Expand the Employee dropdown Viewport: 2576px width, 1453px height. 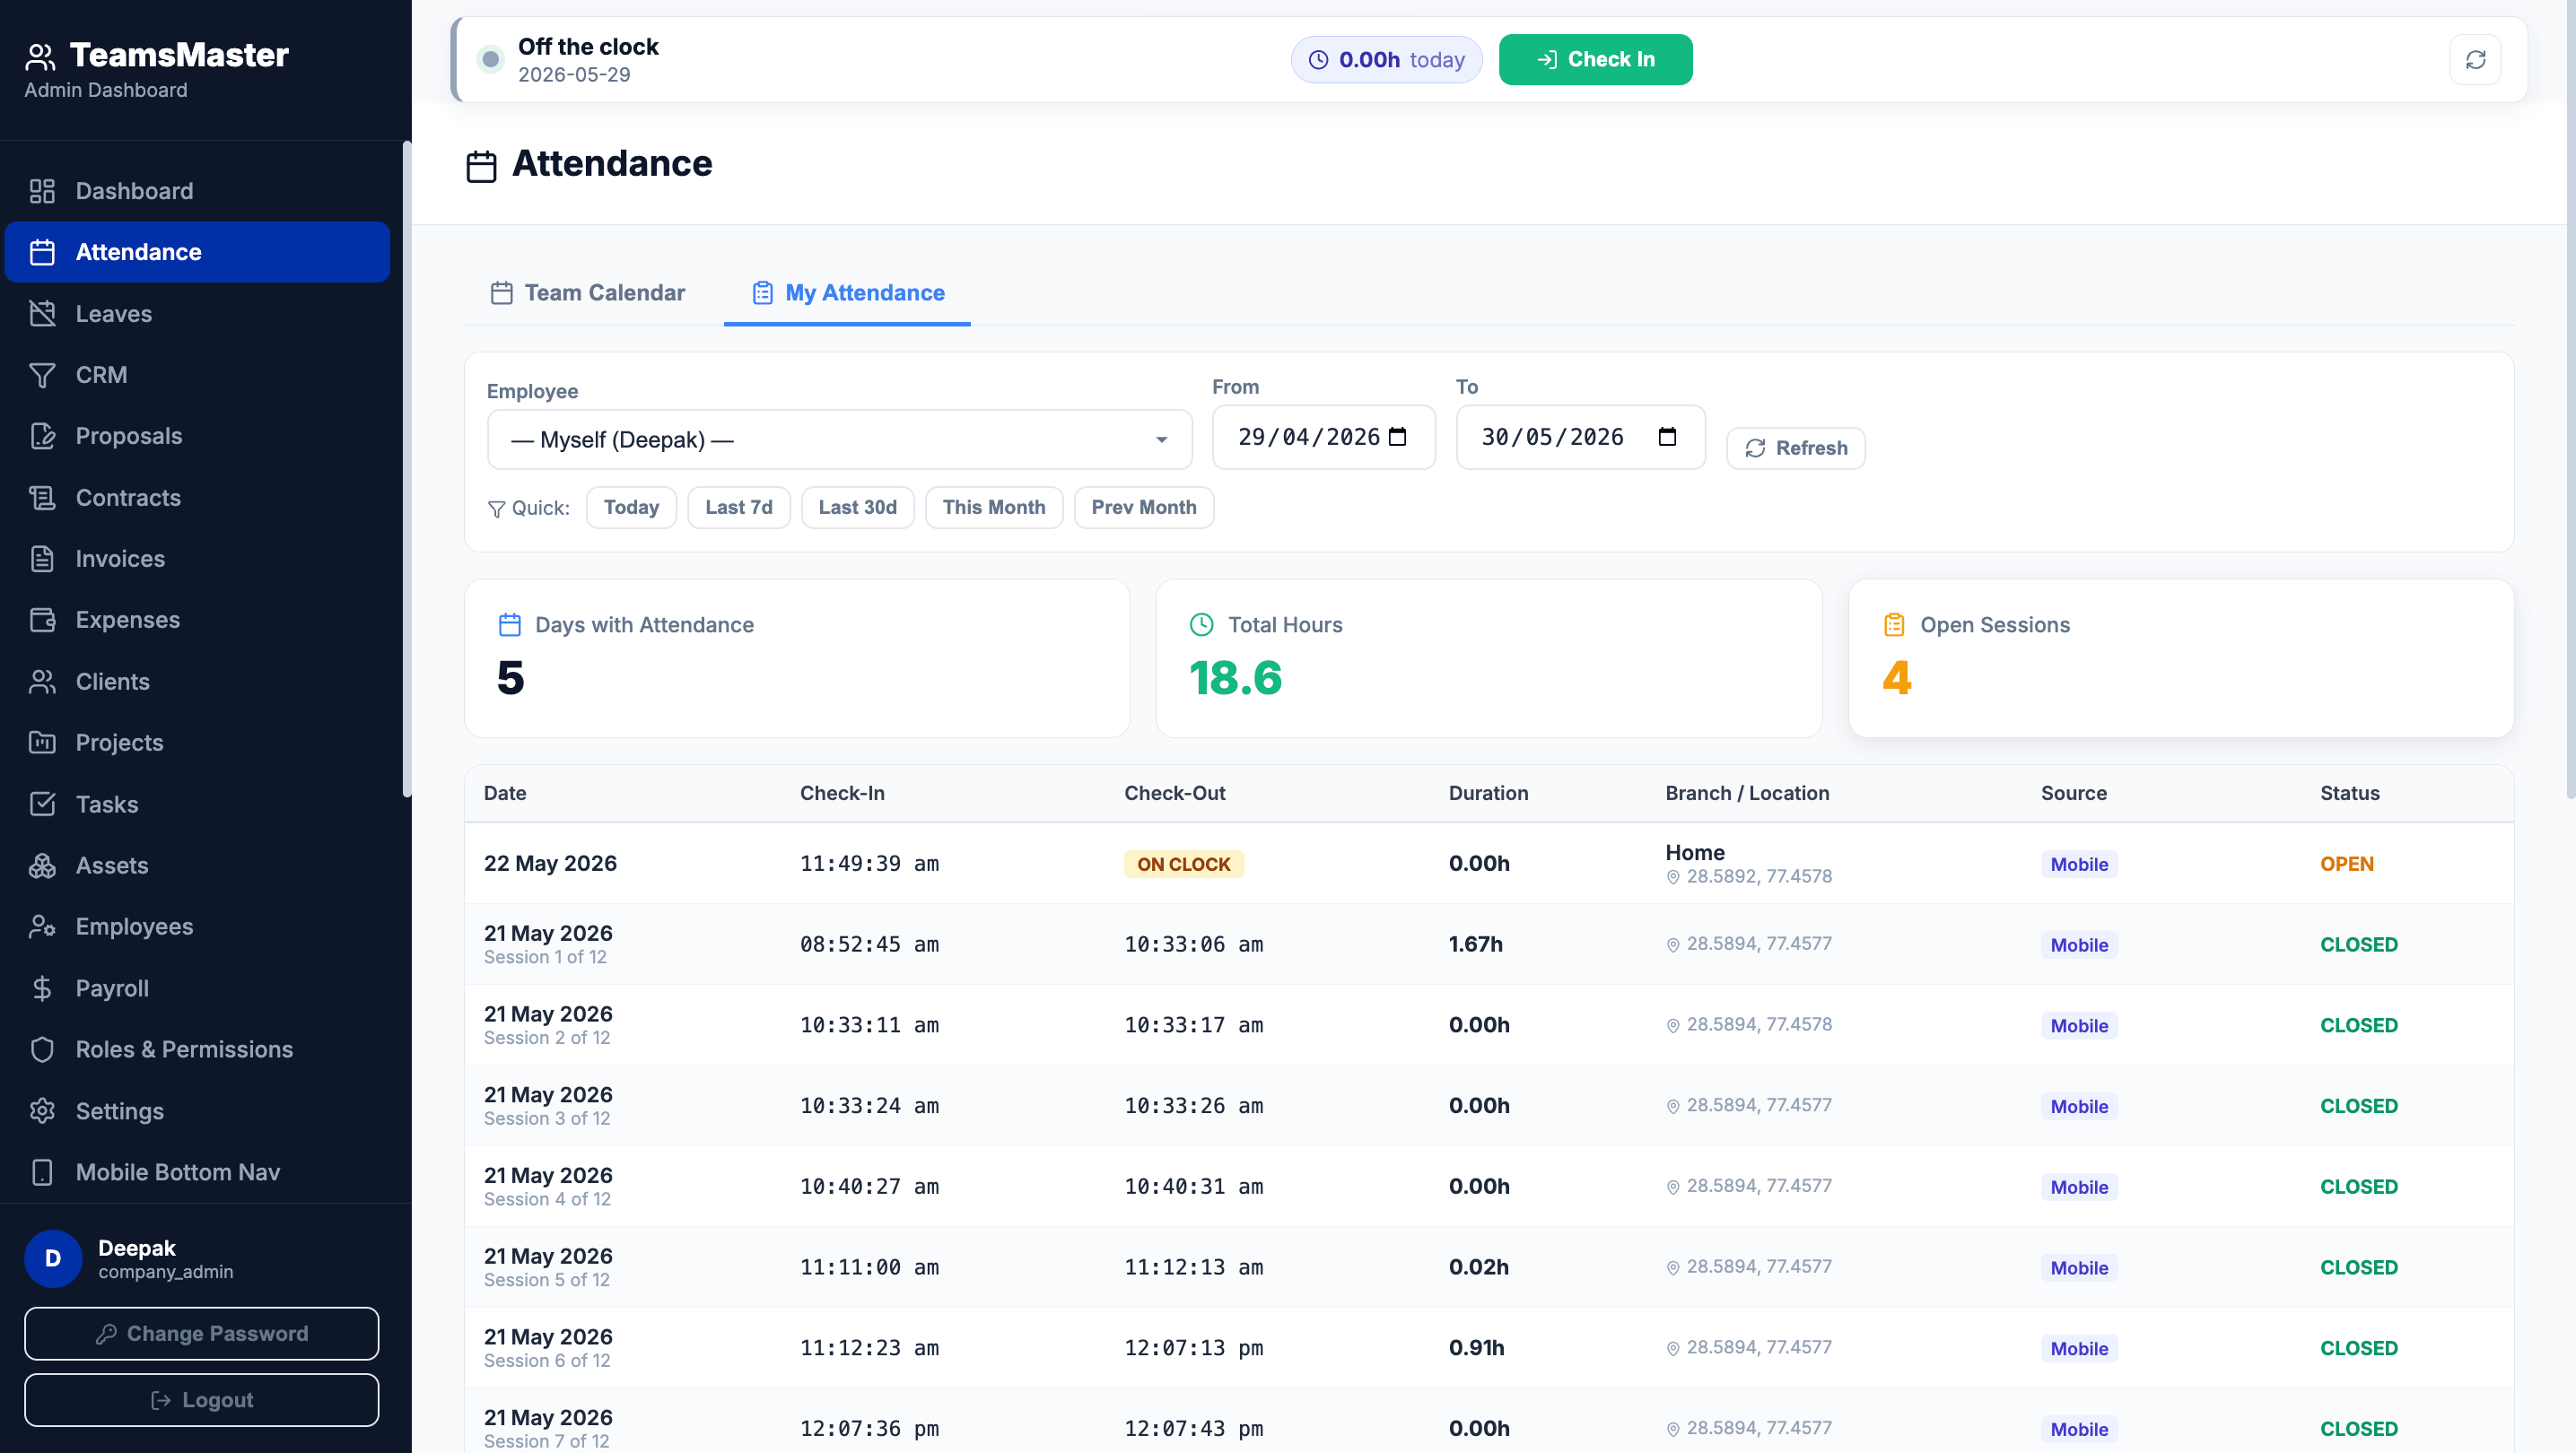[x=839, y=439]
